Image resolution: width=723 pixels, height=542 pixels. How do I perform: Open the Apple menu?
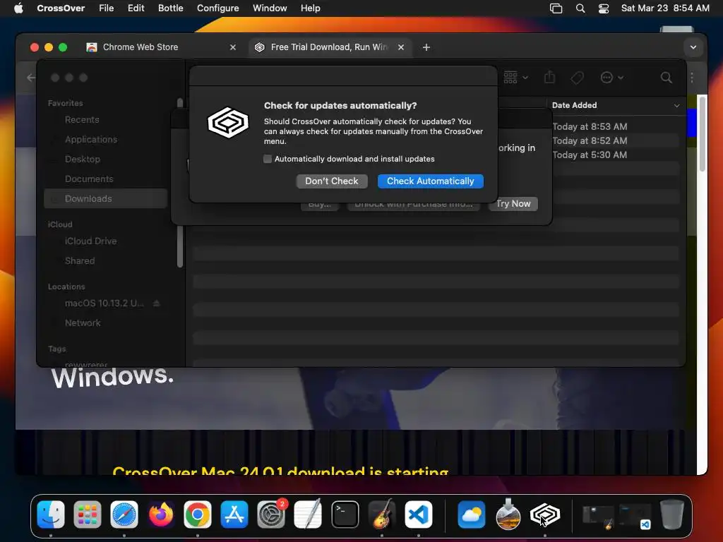pyautogui.click(x=18, y=8)
